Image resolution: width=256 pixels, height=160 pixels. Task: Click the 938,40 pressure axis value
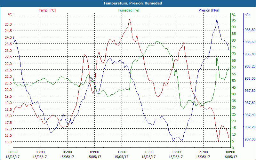pyautogui.click(x=250, y=54)
